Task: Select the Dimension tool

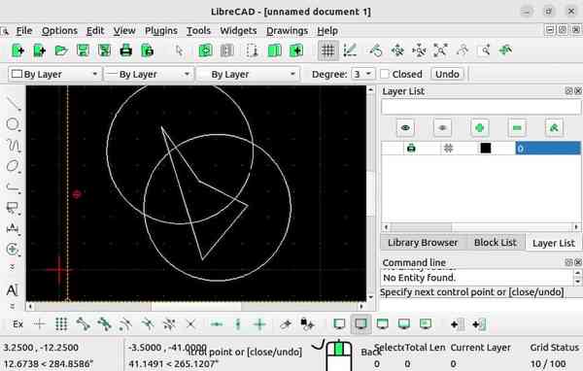Action: coord(14,228)
